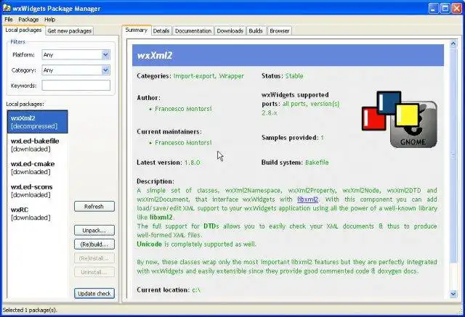The height and width of the screenshot is (317, 465).
Task: Open the Builds tab
Action: click(256, 30)
